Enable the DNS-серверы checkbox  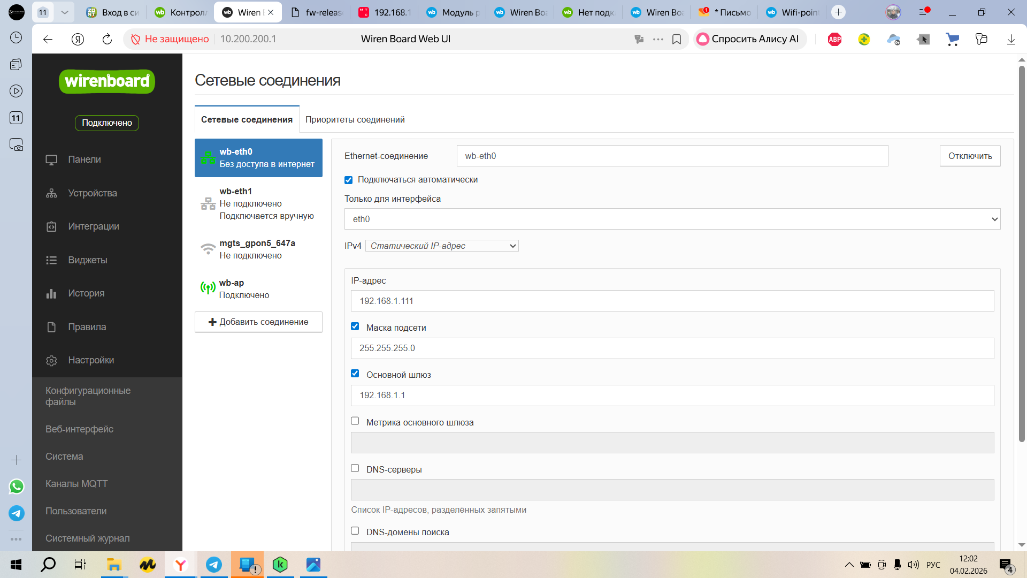pos(355,468)
